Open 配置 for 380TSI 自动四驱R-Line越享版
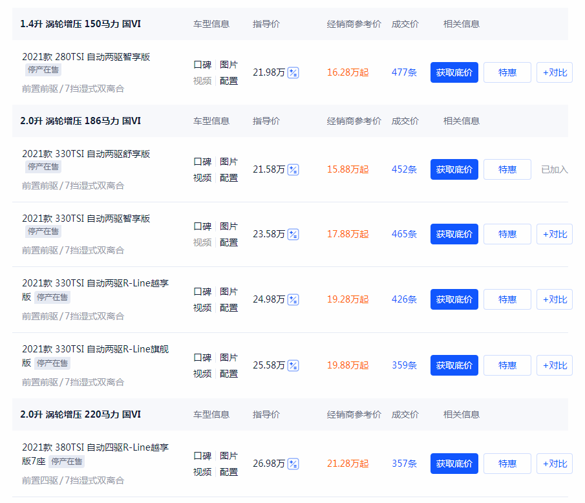 point(229,472)
